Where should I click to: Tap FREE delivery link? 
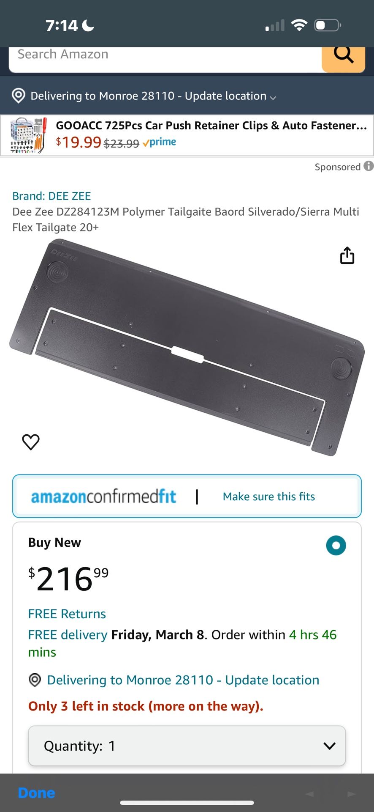point(68,635)
